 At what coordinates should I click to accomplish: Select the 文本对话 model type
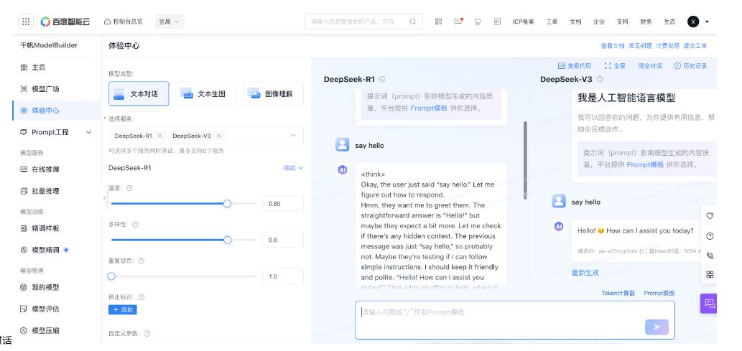(x=139, y=94)
